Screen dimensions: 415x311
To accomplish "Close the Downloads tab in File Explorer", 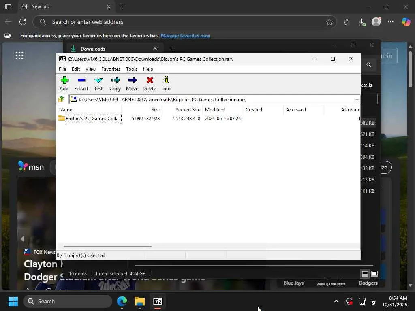I will point(155,49).
